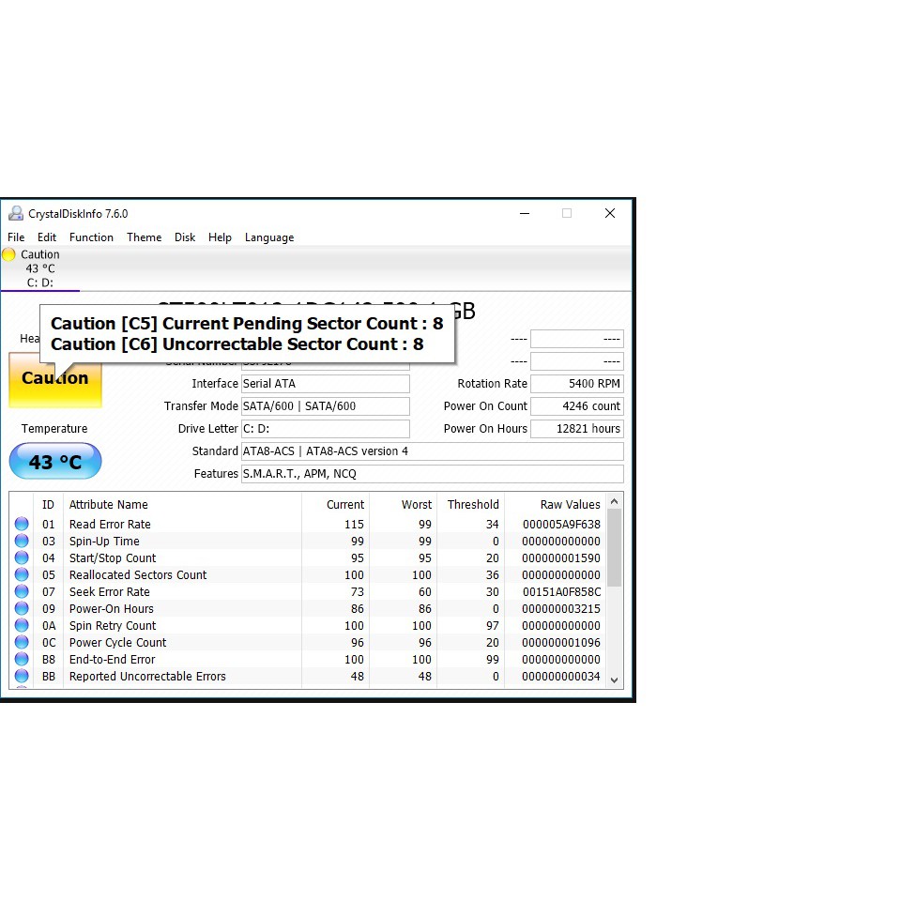This screenshot has width=901, height=901.
Task: Click the blue status orb for Read Error Rate
Action: click(22, 525)
